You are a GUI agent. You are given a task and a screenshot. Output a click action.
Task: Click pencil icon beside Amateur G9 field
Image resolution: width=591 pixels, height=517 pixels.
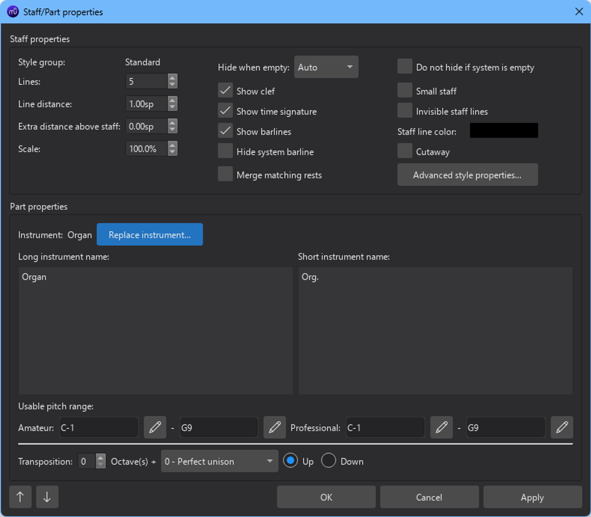[x=274, y=427]
